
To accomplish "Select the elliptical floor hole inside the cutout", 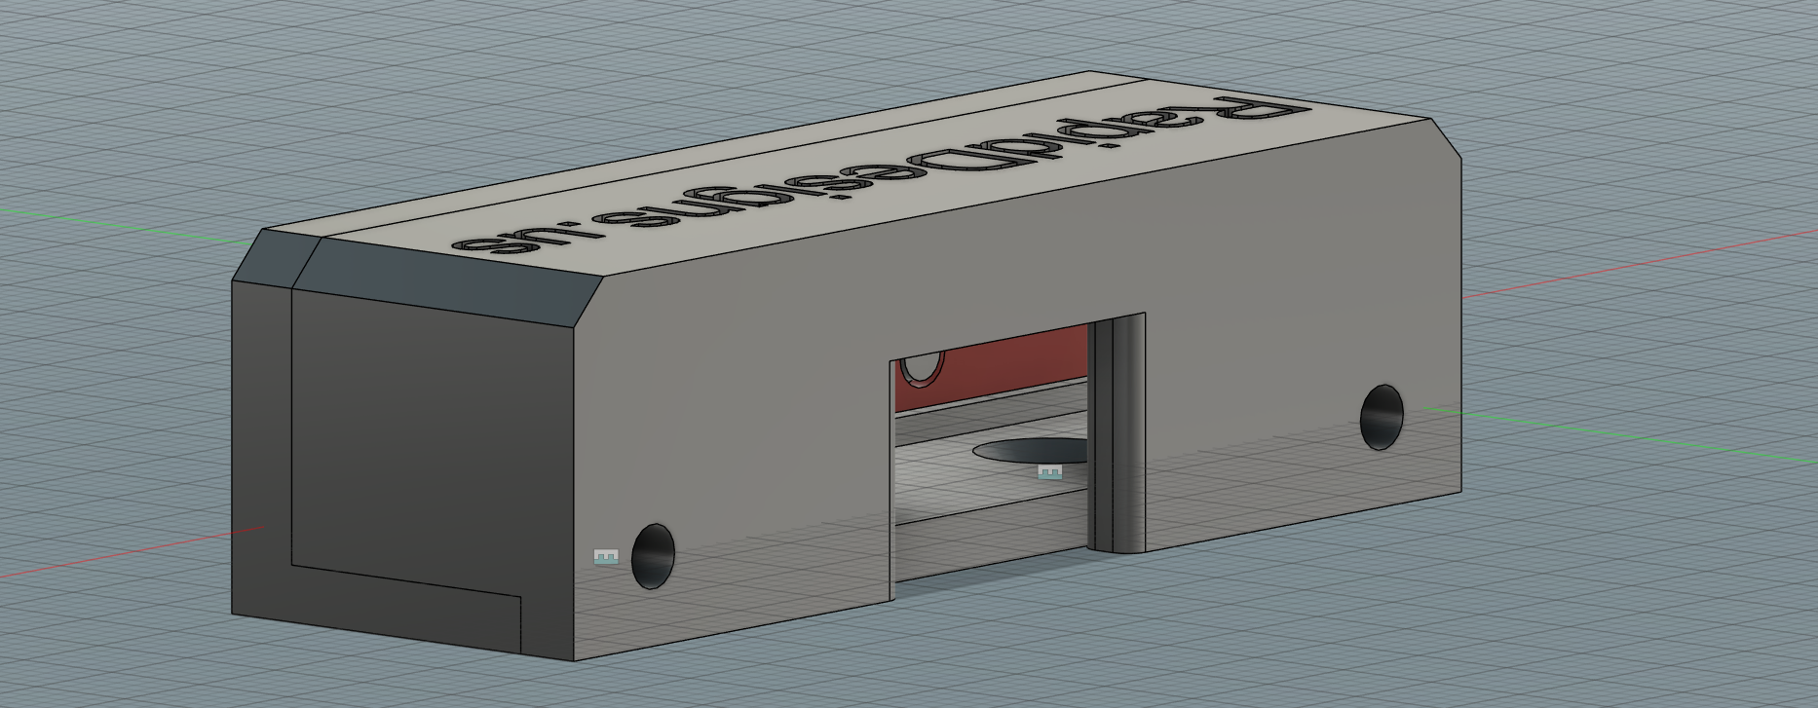I will pos(1031,451).
